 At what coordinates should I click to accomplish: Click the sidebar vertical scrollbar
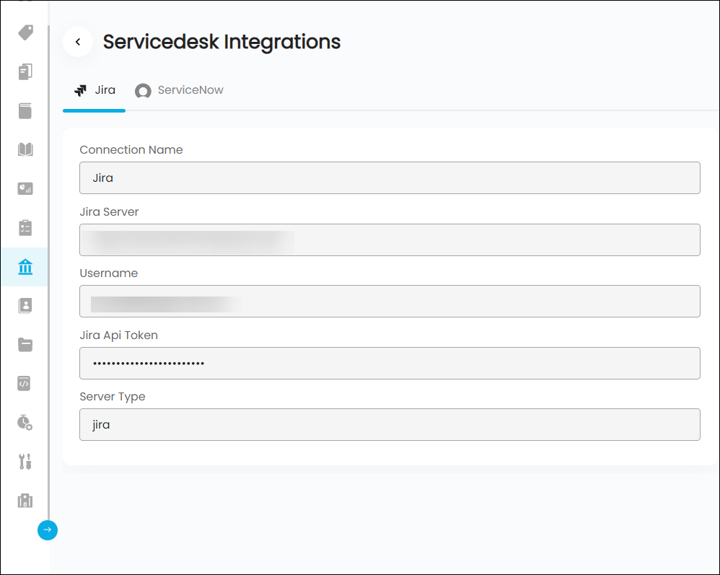tap(48, 271)
